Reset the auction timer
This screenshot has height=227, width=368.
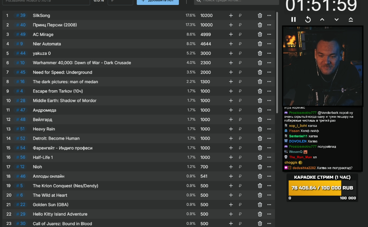308,20
